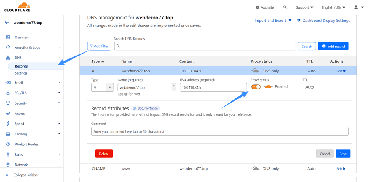Sort by the Type column header
The image size is (371, 182).
(97, 61)
